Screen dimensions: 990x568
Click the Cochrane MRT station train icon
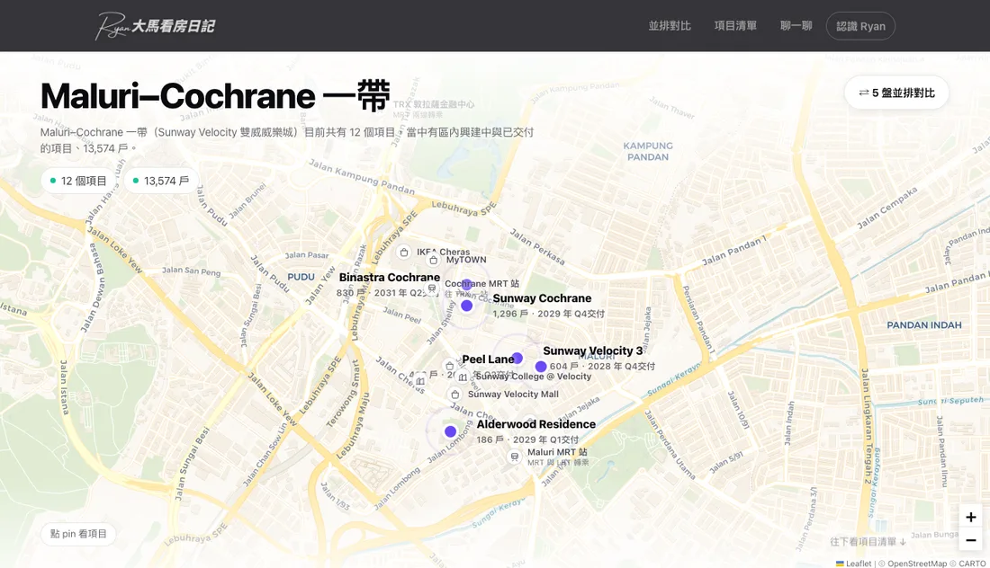point(432,288)
